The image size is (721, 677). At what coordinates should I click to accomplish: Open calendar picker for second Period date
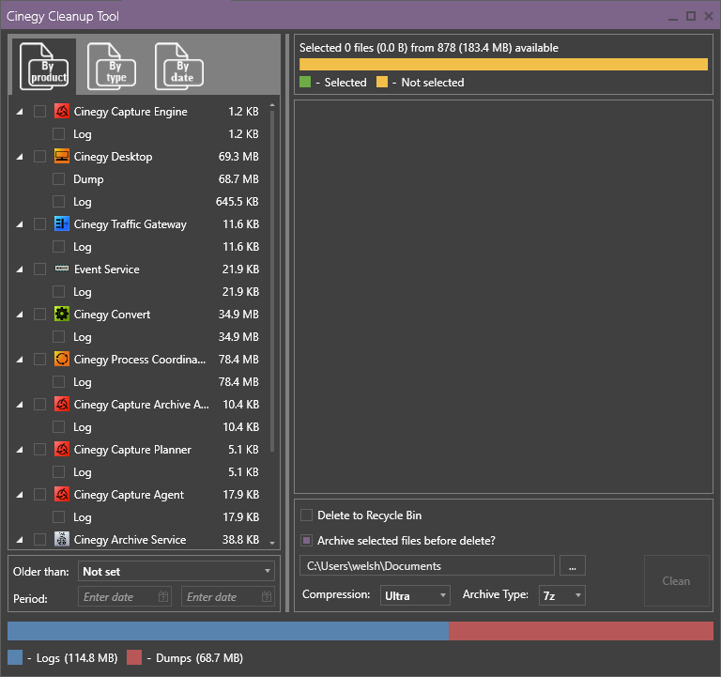[267, 596]
